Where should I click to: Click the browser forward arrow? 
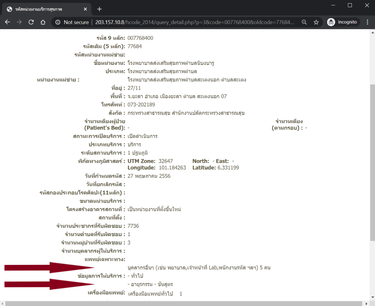(19, 22)
